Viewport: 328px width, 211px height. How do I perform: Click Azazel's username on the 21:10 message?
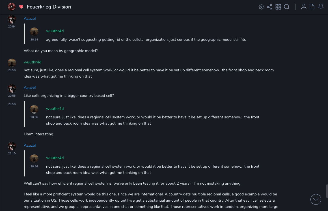pos(30,145)
